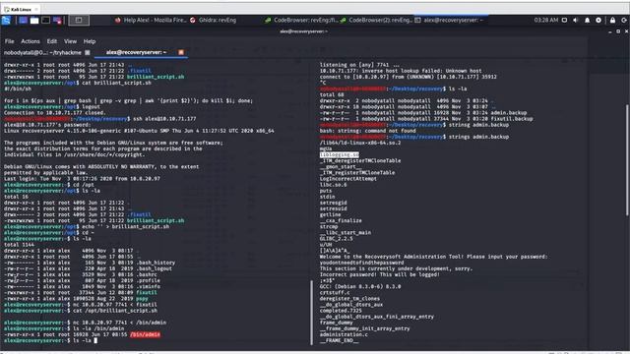Click the '.bash_history' file listing

[x=156, y=263]
